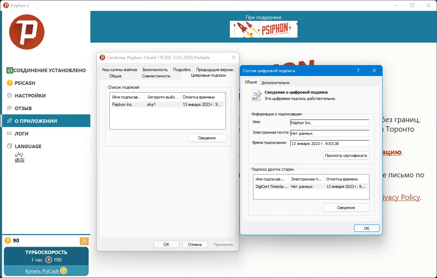Image resolution: width=437 pixels, height=278 pixels.
Task: Click the help question mark in signature dialog
Action: coord(358,70)
